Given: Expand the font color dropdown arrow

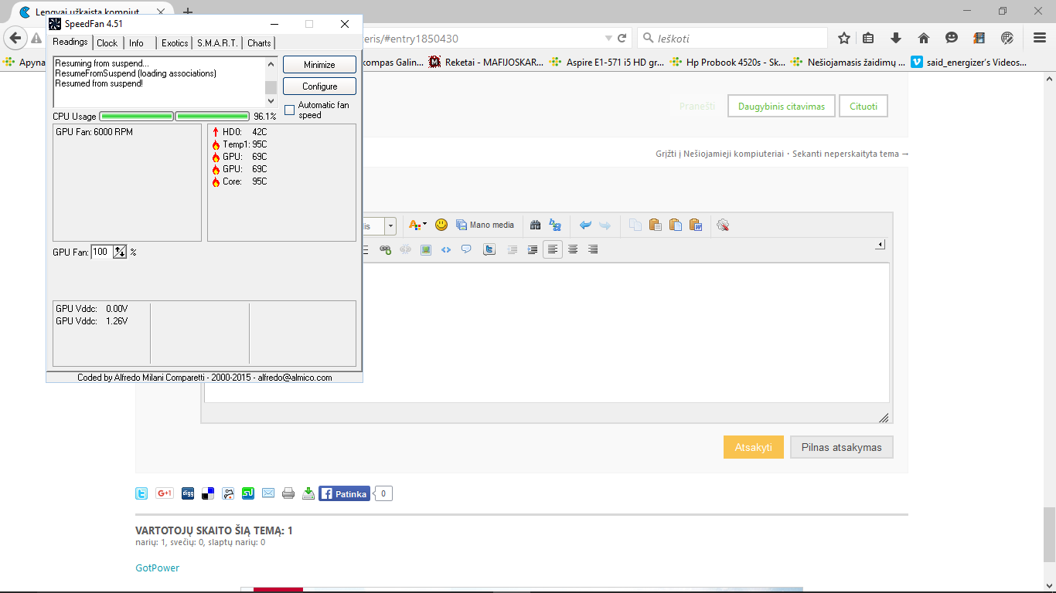Looking at the screenshot, I should 424,225.
